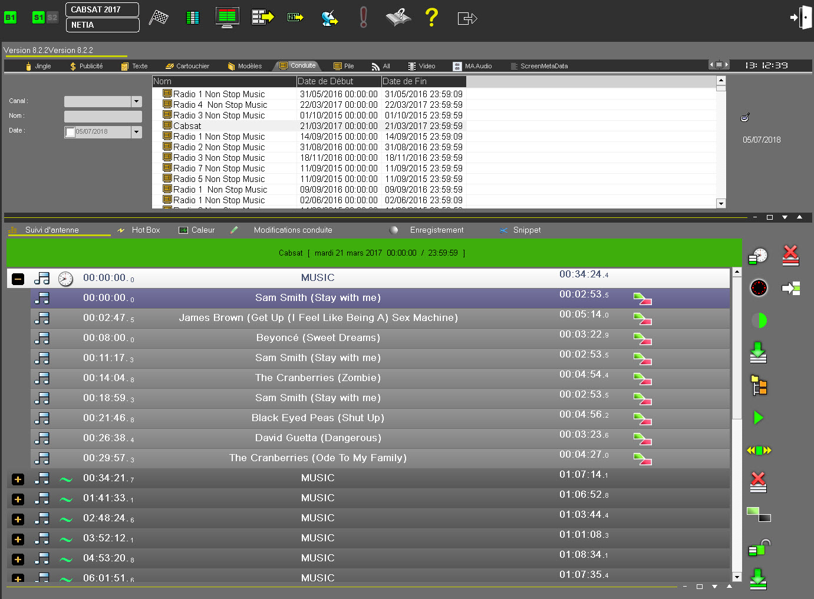The image size is (814, 599).
Task: Switch to the Cartouchier tab
Action: (x=187, y=66)
